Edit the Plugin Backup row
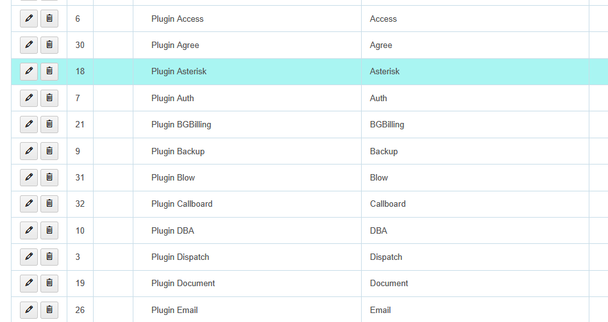Screen dimensions: 608x322 pos(29,151)
